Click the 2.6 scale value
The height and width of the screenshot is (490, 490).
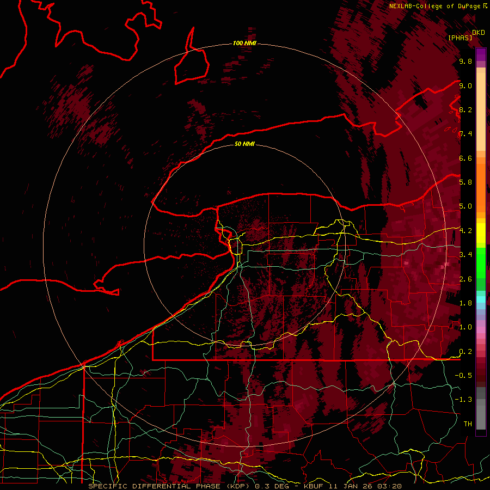[465, 279]
